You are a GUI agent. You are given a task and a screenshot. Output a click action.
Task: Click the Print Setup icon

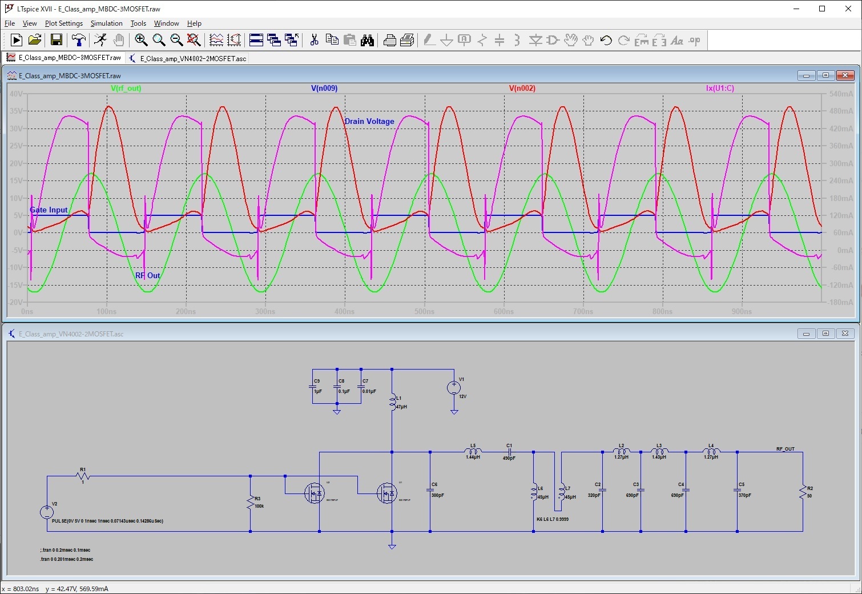pos(407,40)
